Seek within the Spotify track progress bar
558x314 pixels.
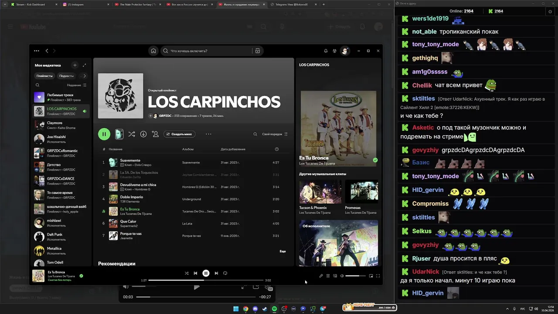pyautogui.click(x=206, y=280)
